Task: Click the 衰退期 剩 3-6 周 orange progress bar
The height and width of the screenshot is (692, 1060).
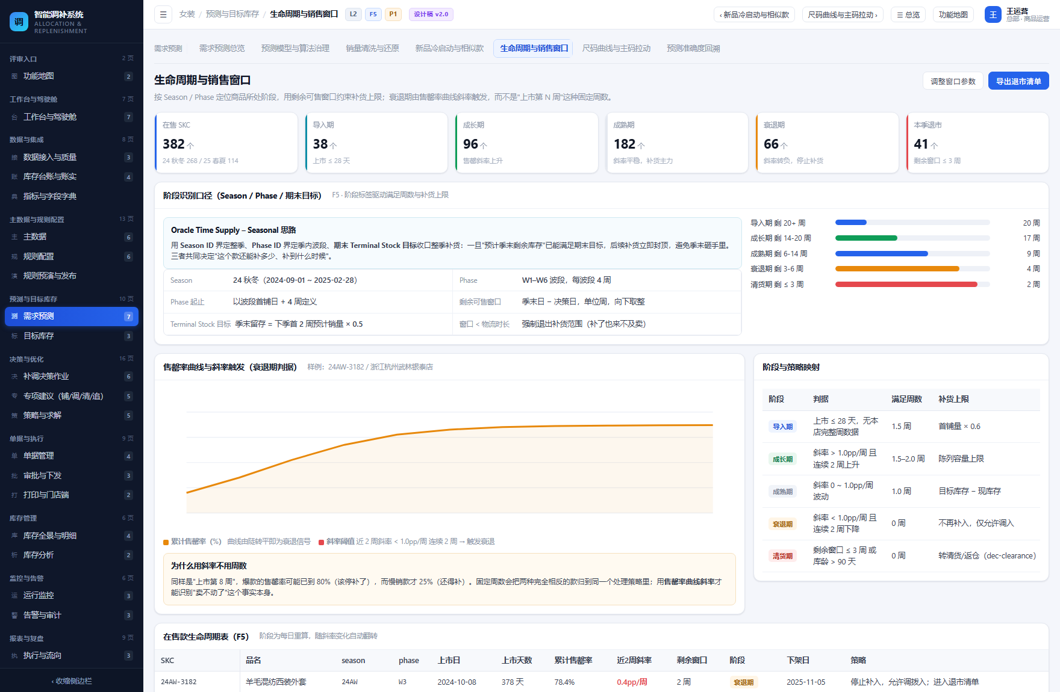Action: (x=912, y=269)
